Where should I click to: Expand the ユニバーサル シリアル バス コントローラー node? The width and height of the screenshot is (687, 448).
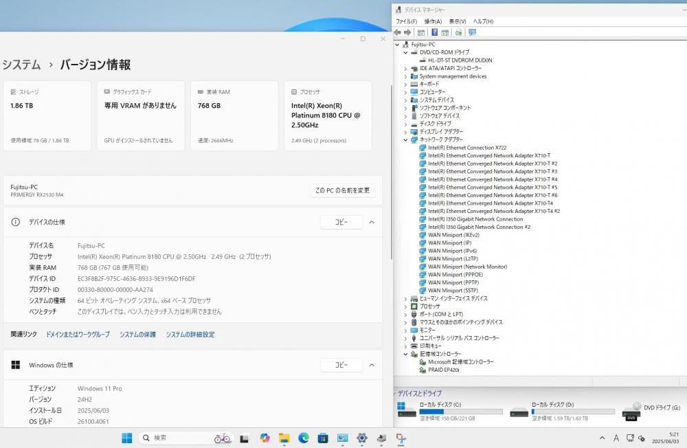405,339
